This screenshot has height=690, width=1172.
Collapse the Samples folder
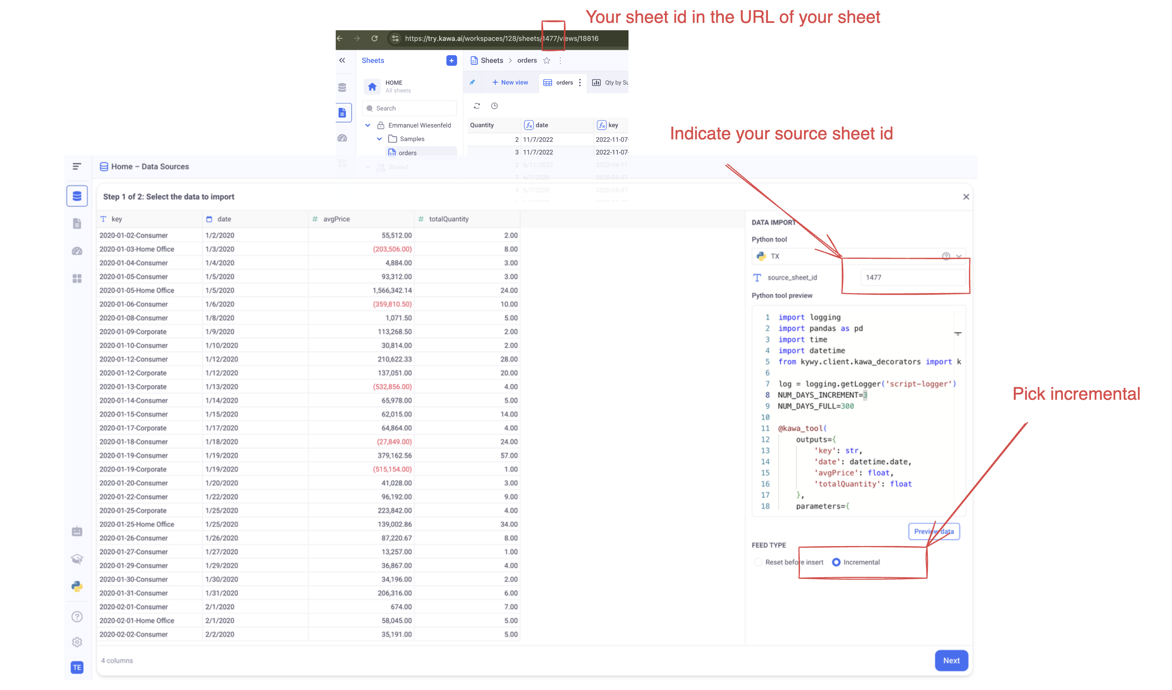point(379,139)
